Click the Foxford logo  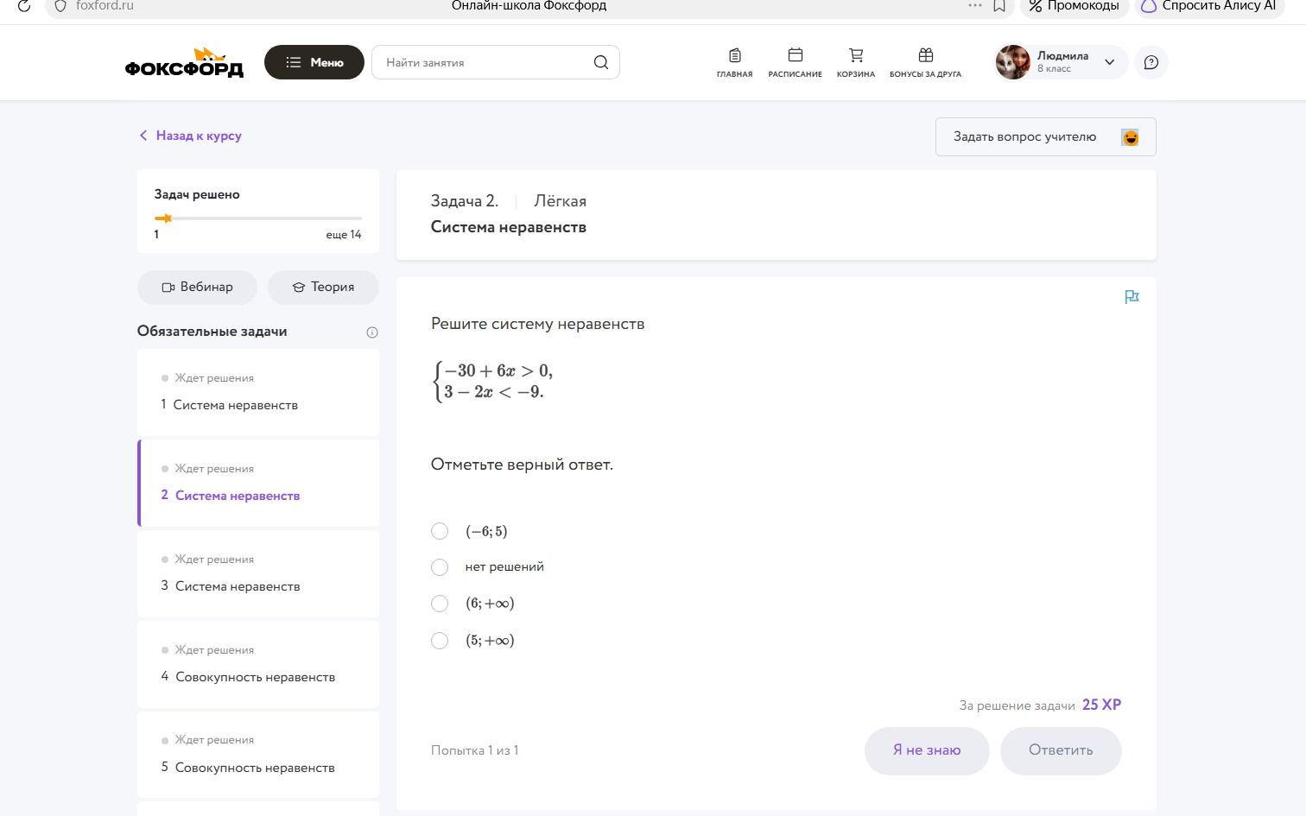click(184, 62)
